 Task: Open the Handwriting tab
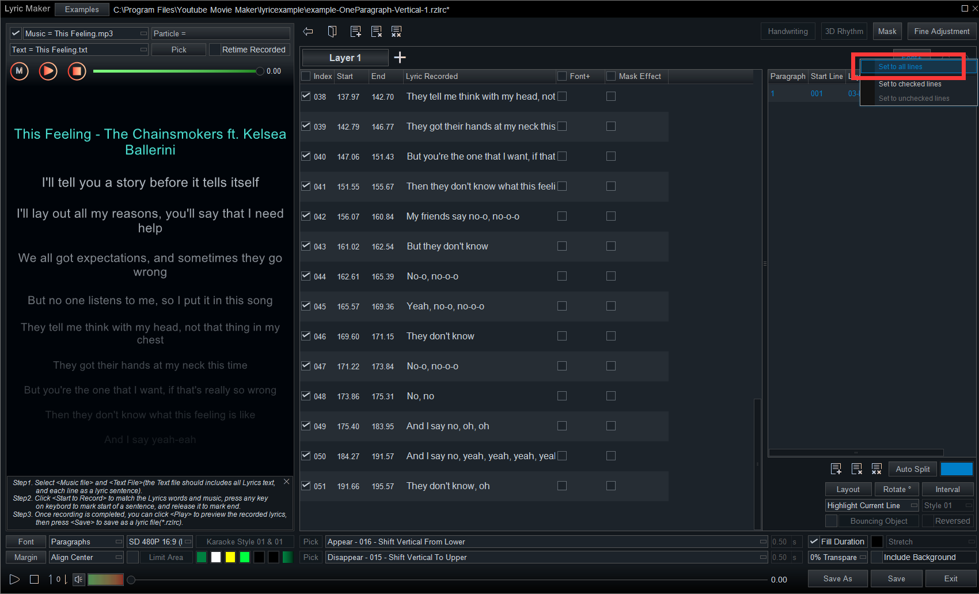tap(788, 31)
